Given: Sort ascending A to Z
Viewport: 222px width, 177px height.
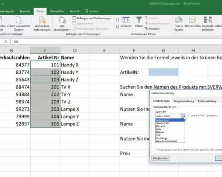Looking at the screenshot, I should 118,20.
